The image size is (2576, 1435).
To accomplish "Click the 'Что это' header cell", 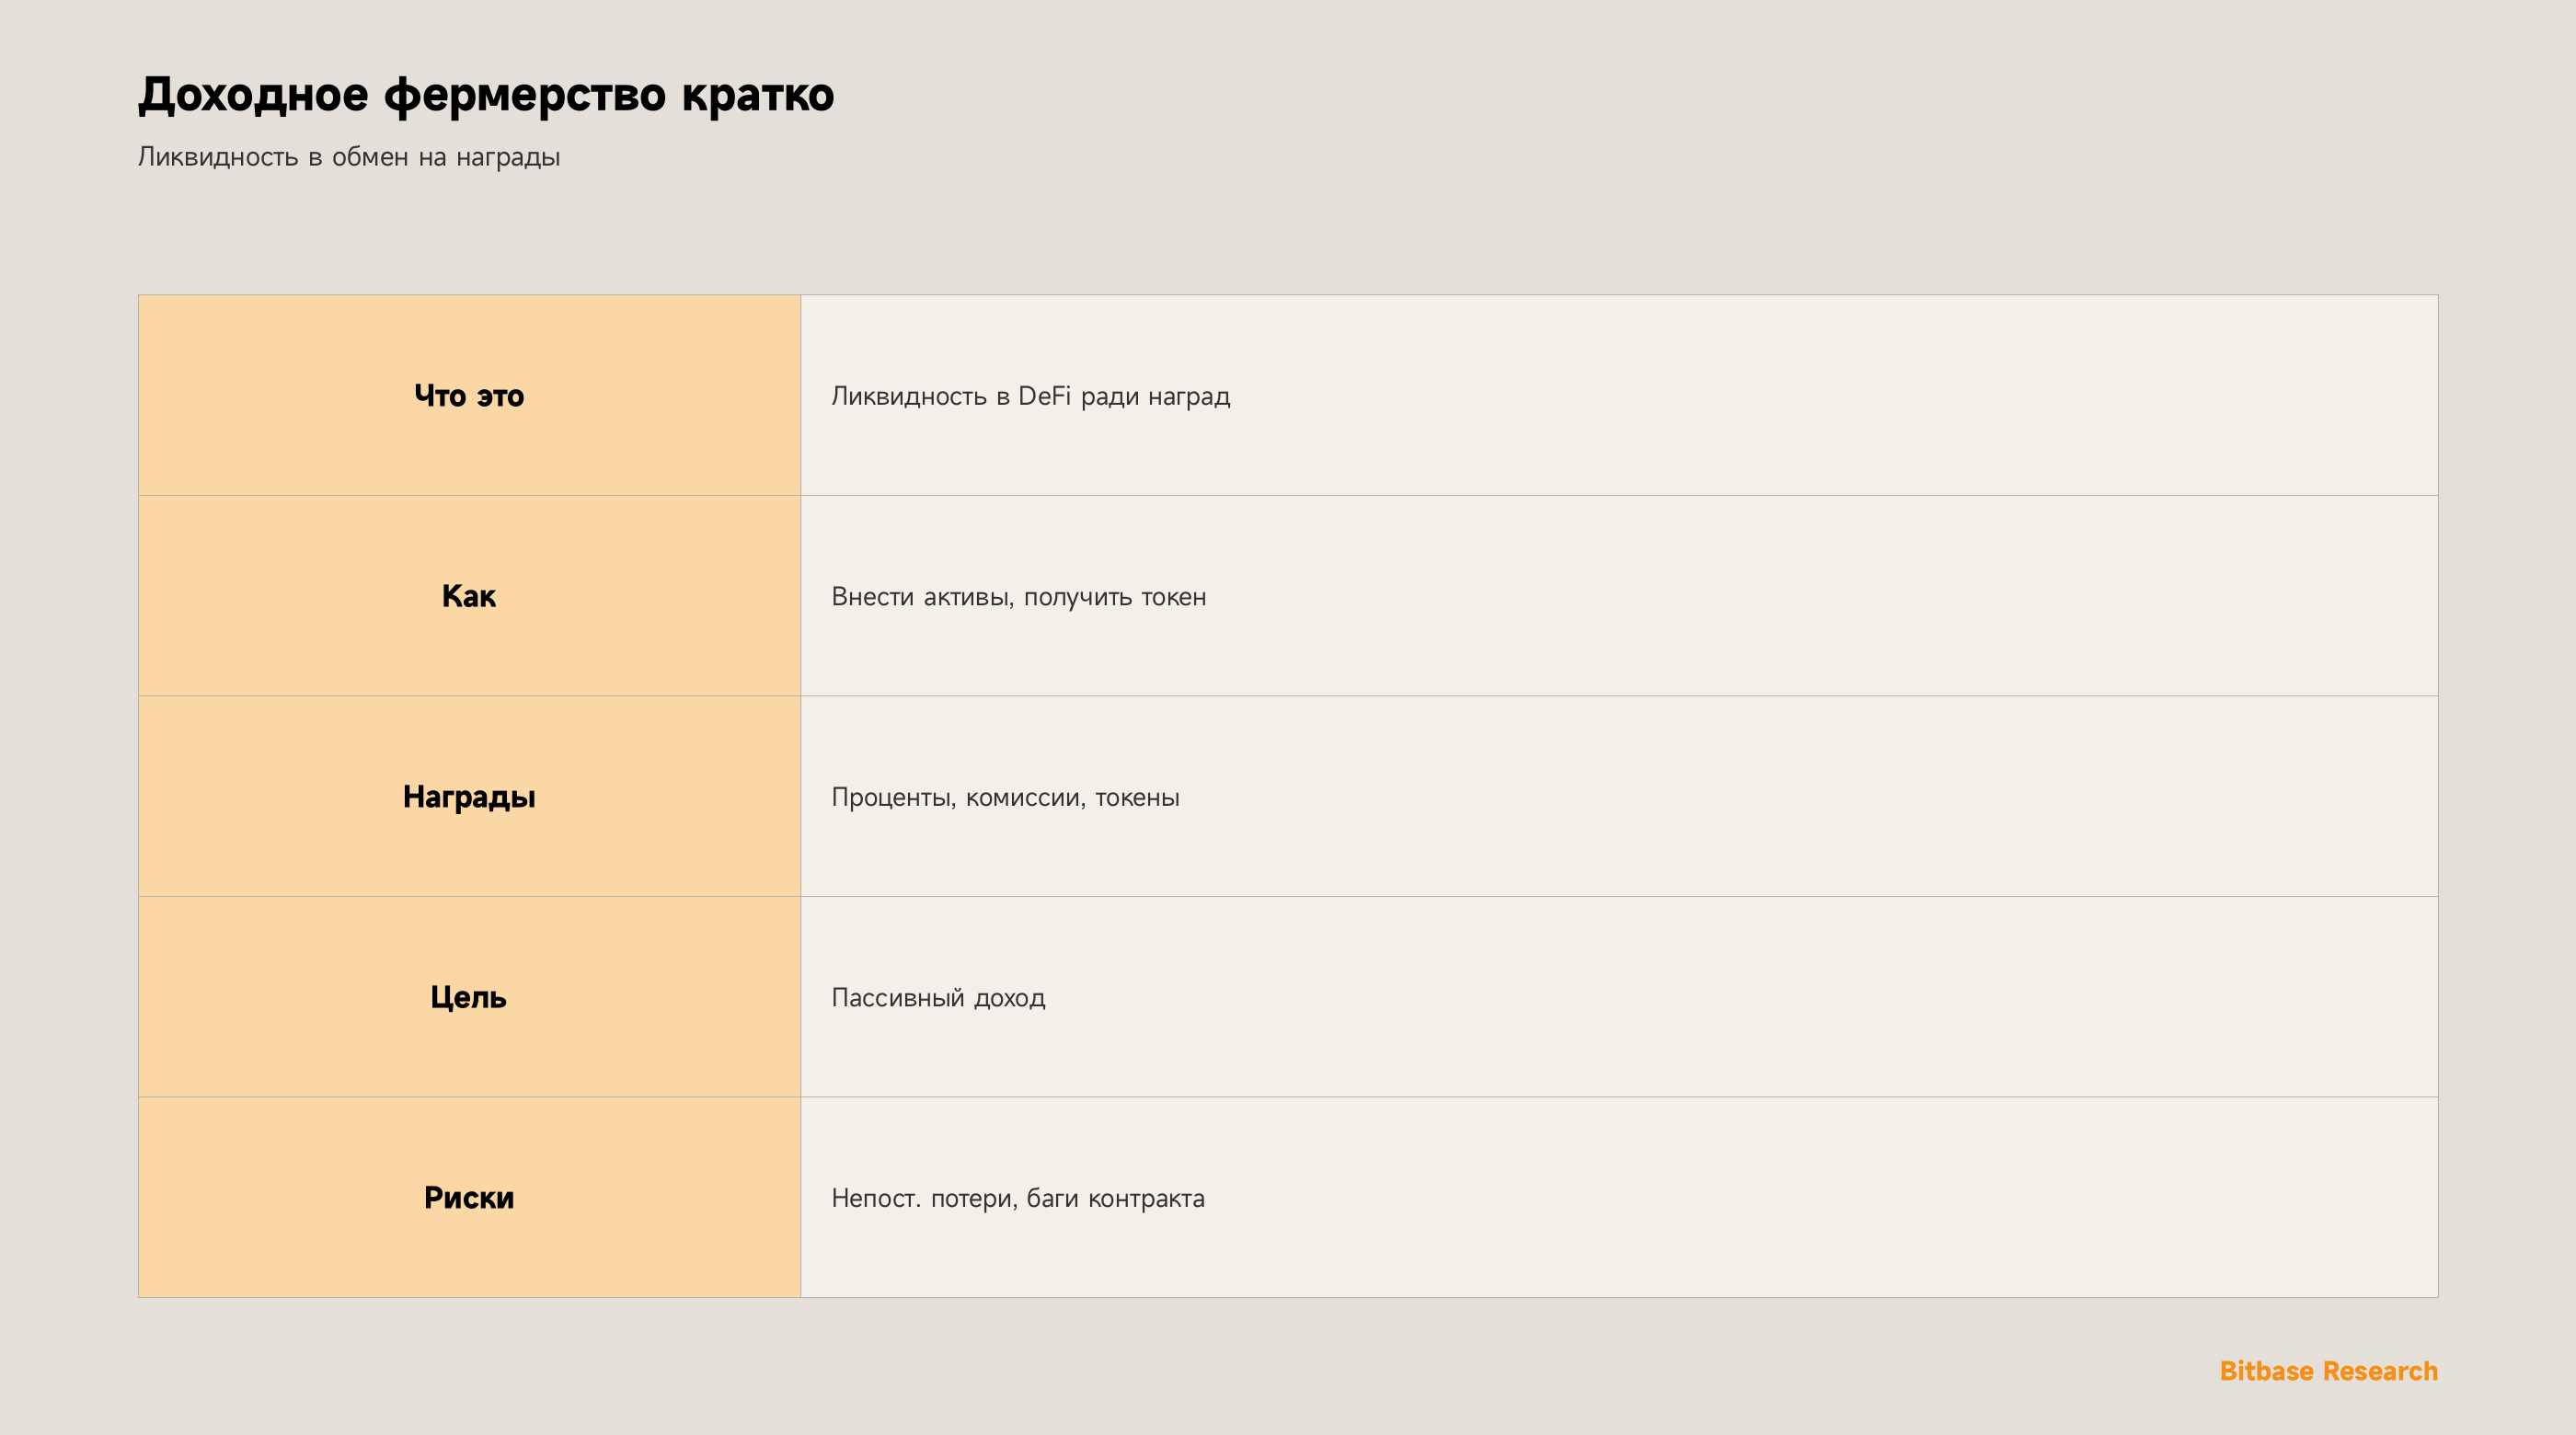I will point(469,395).
